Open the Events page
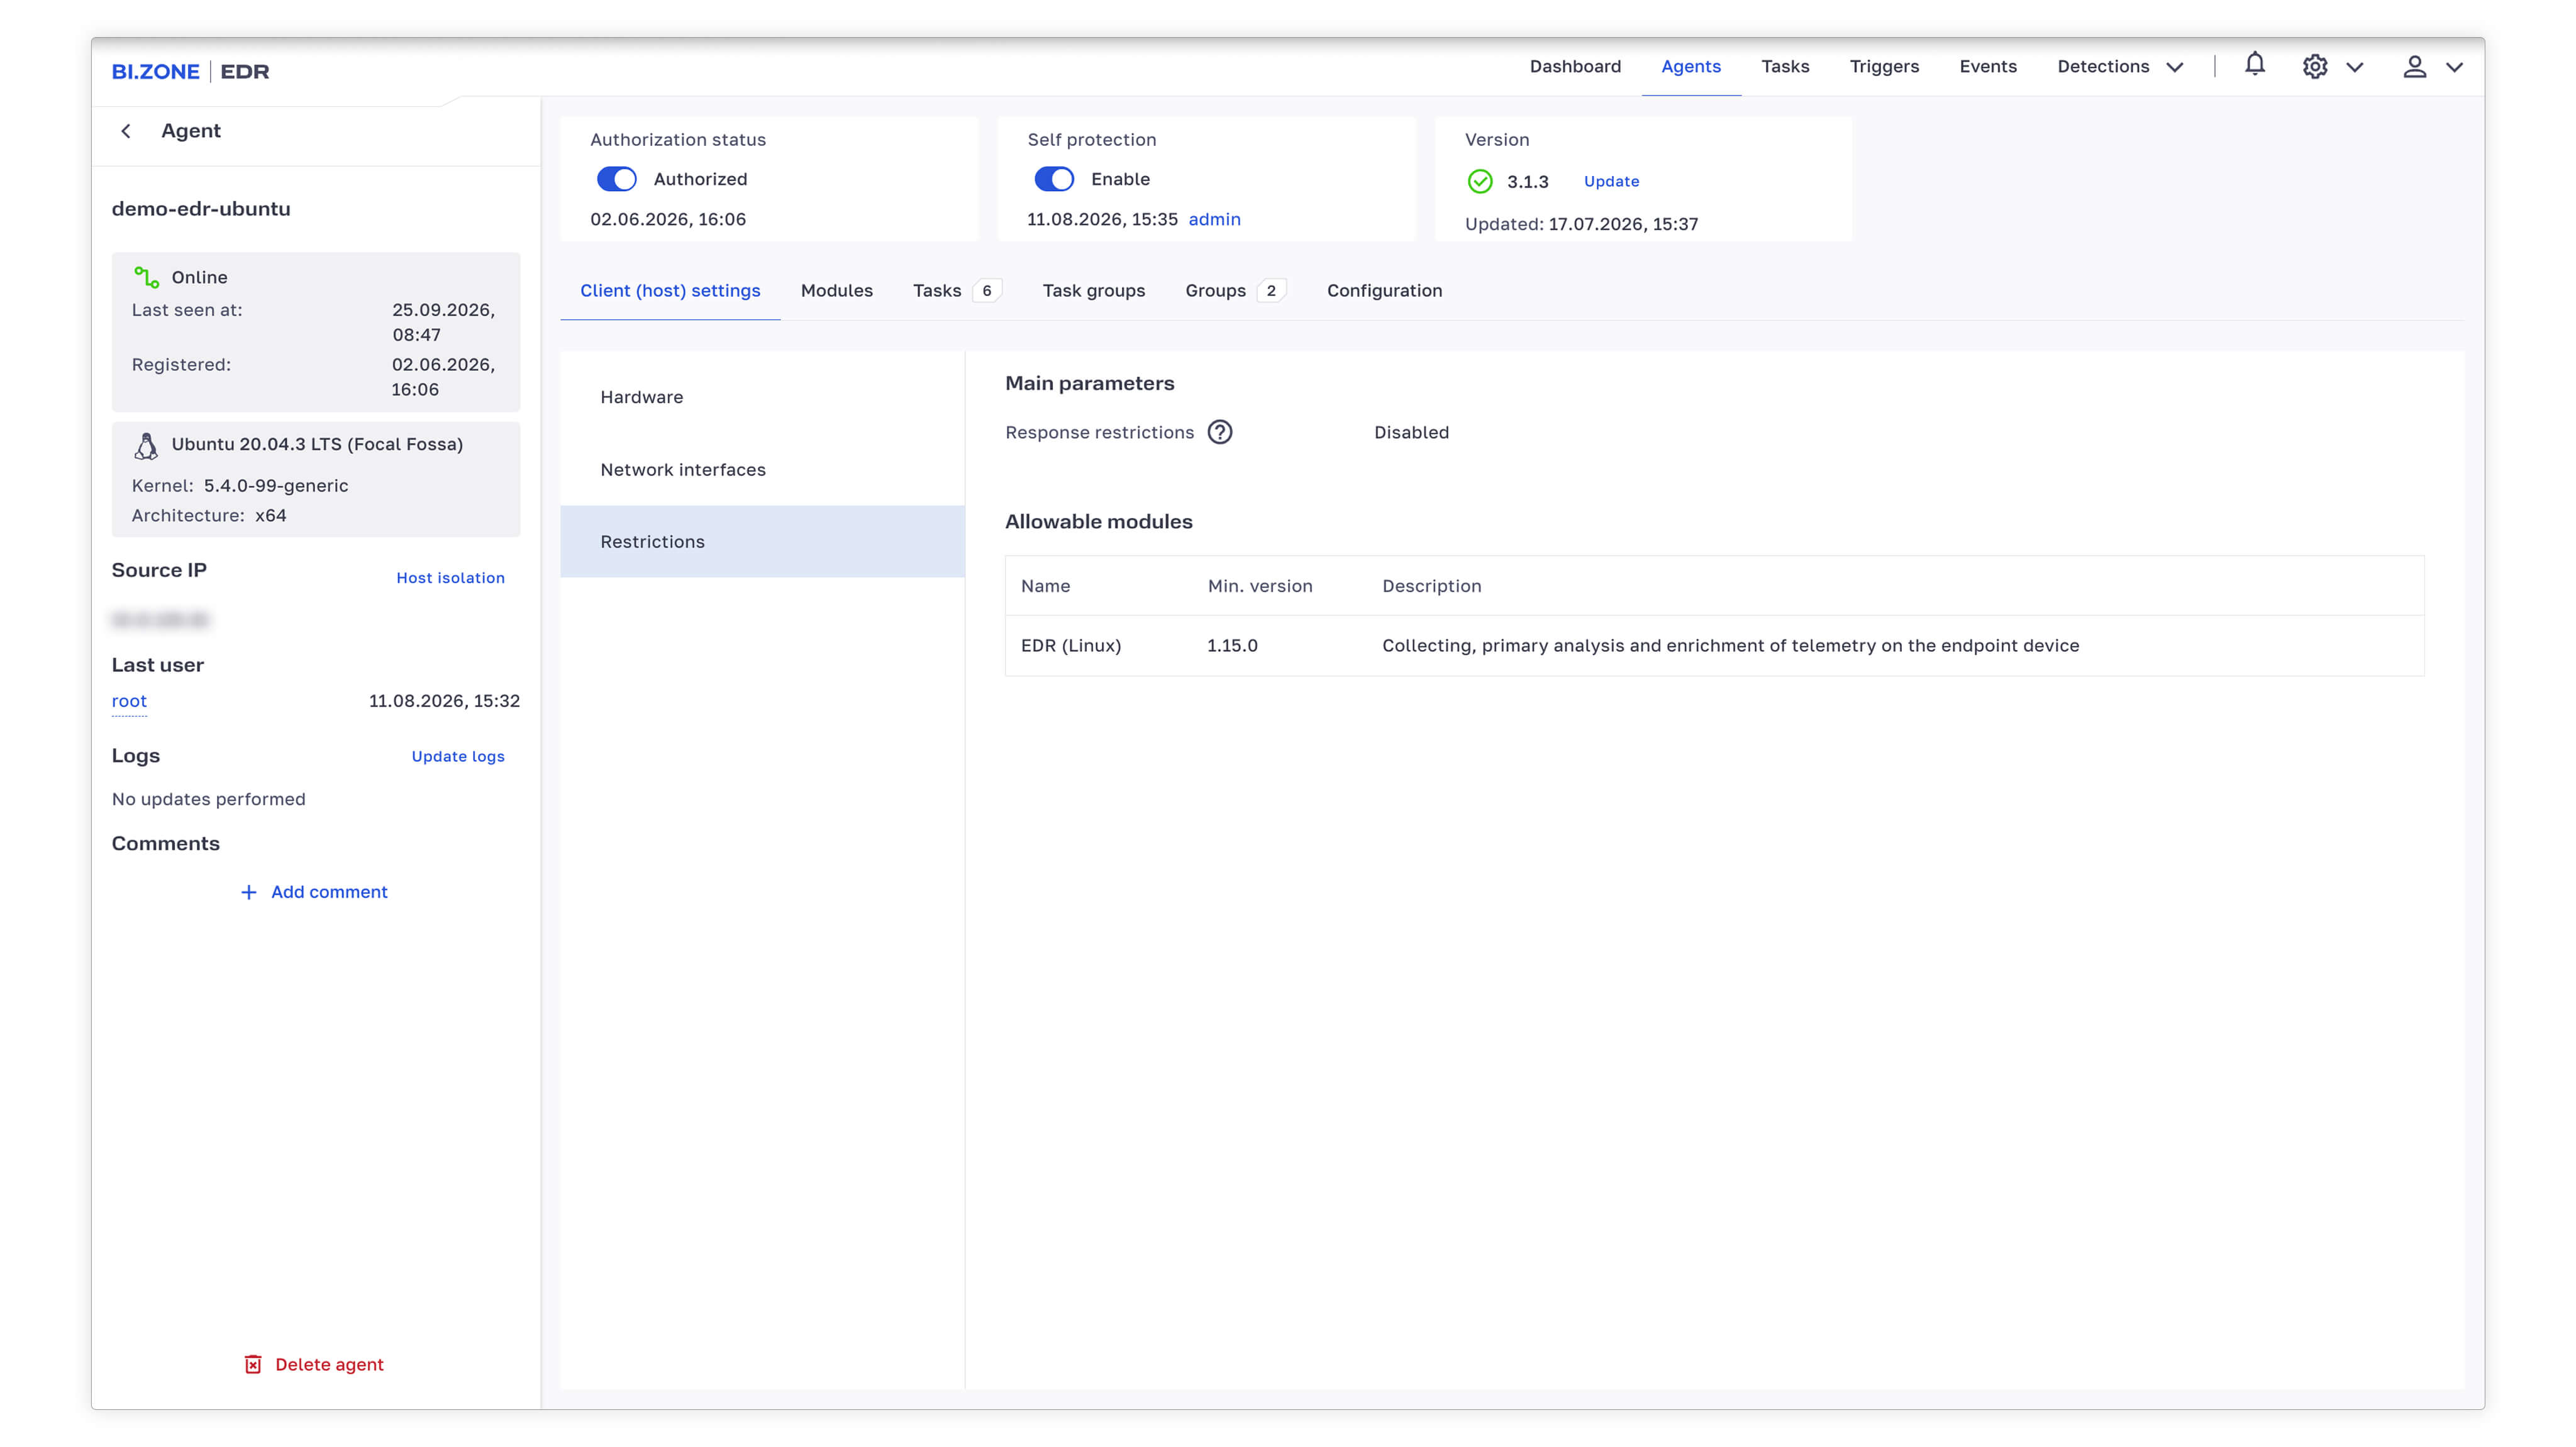This screenshot has height=1447, width=2576. click(1987, 67)
